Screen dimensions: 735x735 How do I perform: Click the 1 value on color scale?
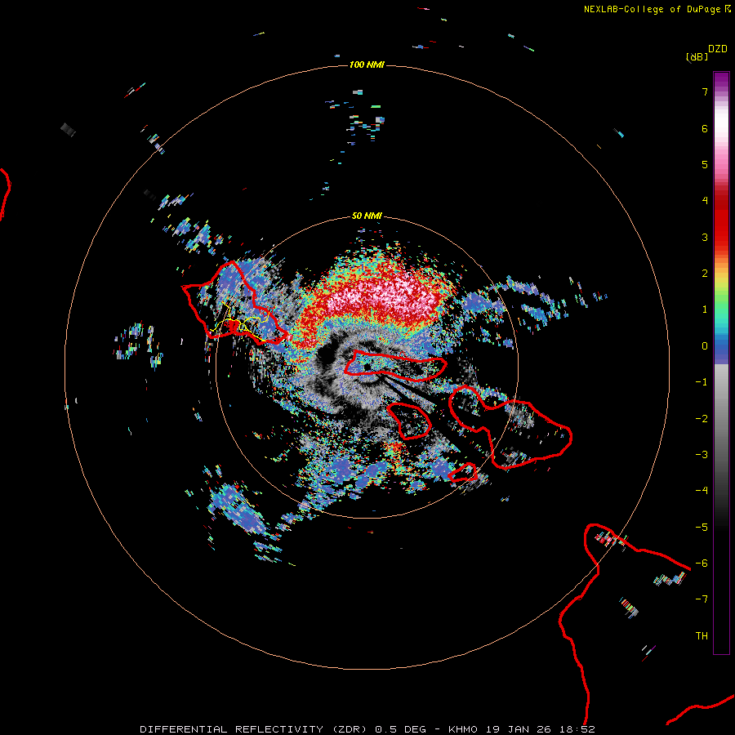(x=705, y=310)
